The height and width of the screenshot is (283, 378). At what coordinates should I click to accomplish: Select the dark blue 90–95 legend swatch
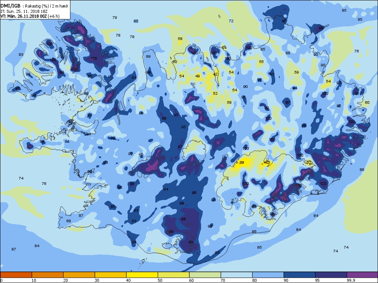click(x=300, y=275)
